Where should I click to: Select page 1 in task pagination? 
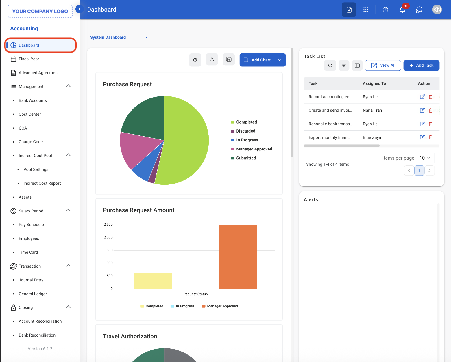[x=419, y=170]
